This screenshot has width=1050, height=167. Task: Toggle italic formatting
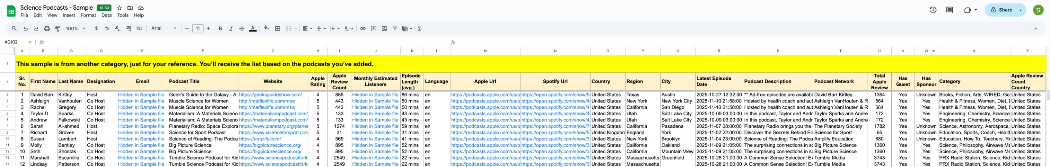[231, 28]
